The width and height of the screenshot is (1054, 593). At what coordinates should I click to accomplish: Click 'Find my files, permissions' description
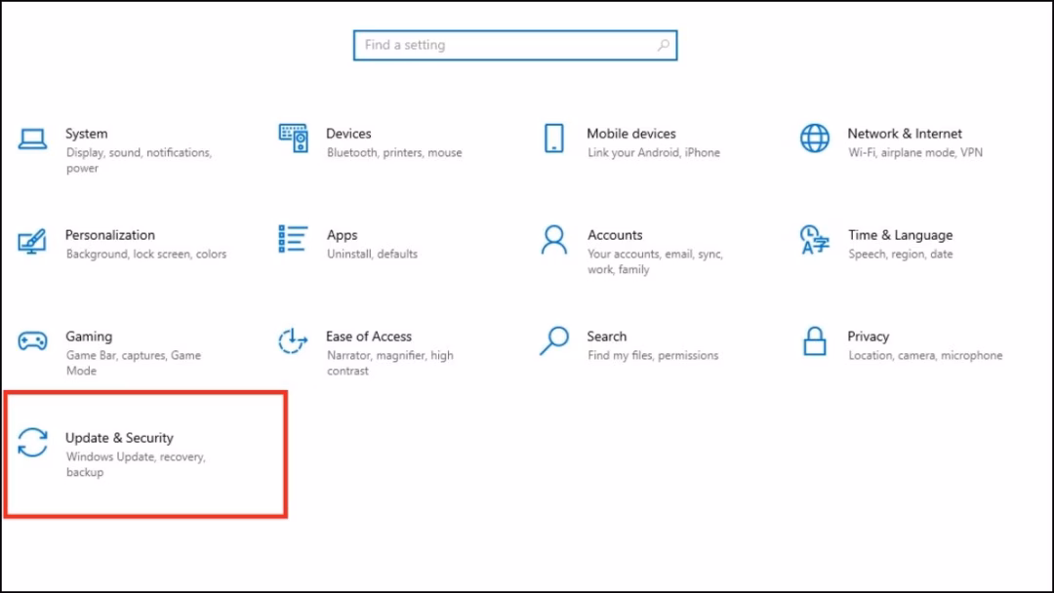653,356
